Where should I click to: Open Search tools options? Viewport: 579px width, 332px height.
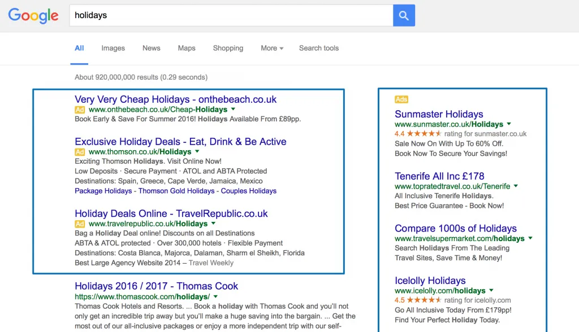coord(319,48)
